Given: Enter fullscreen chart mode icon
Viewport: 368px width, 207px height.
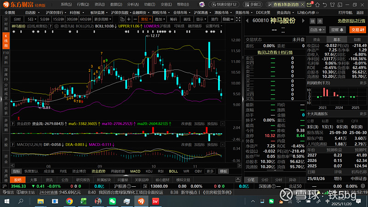Looking at the screenshot, I should (238, 19).
